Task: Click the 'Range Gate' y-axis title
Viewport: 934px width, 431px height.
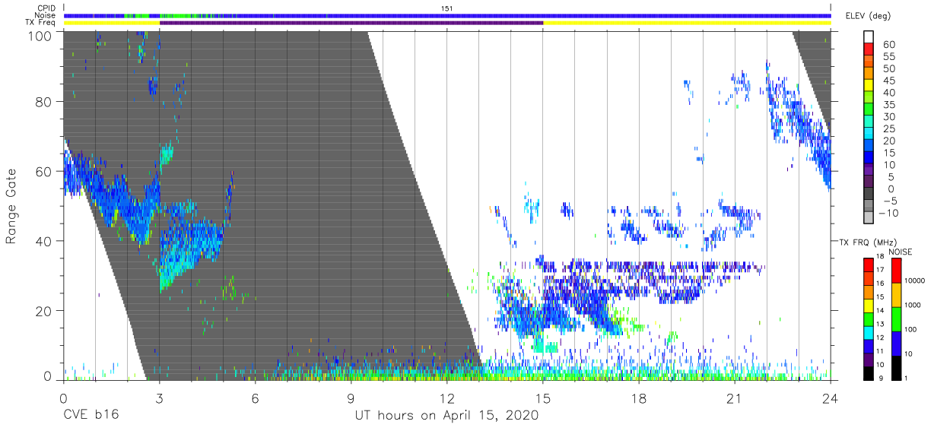Action: point(11,207)
